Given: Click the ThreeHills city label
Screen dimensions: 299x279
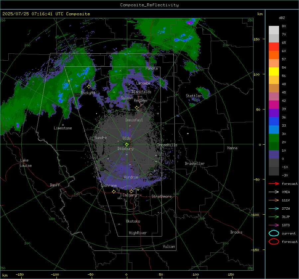Looking at the screenshot, I should tap(167, 145).
